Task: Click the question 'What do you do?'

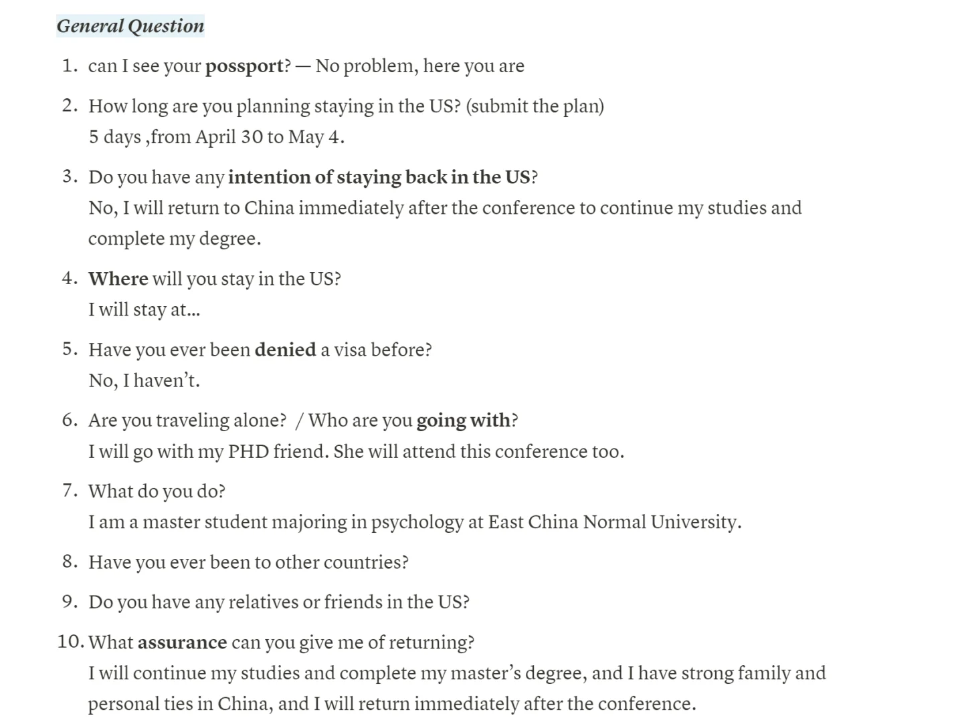Action: [157, 491]
